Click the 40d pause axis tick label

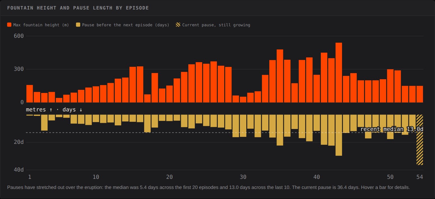click(19, 170)
